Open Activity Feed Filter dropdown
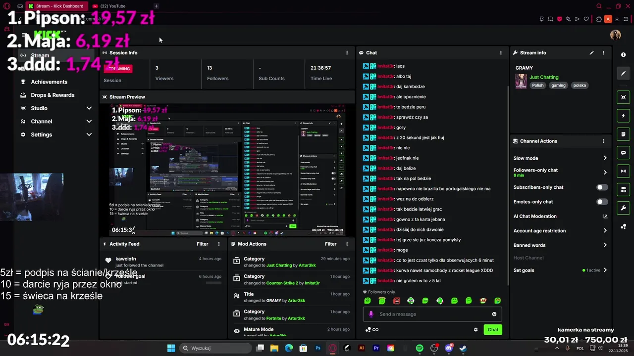Image resolution: width=634 pixels, height=356 pixels. (202, 244)
